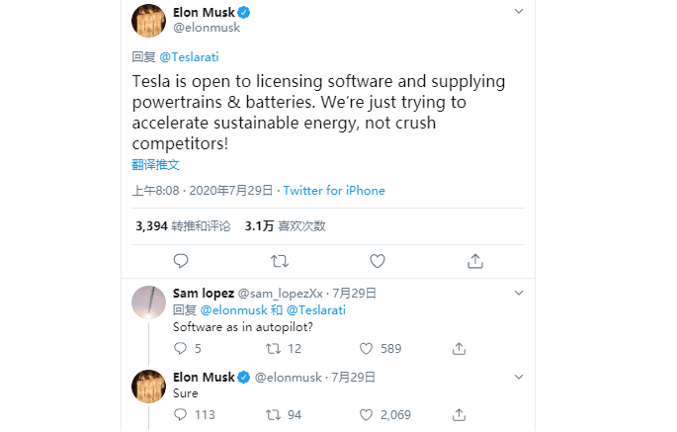Share Sam lopez's tweet
Screen dimensions: 677x432
[x=459, y=348]
